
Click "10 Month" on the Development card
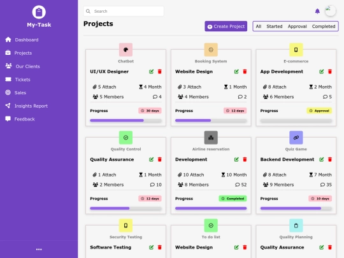pyautogui.click(x=234, y=175)
